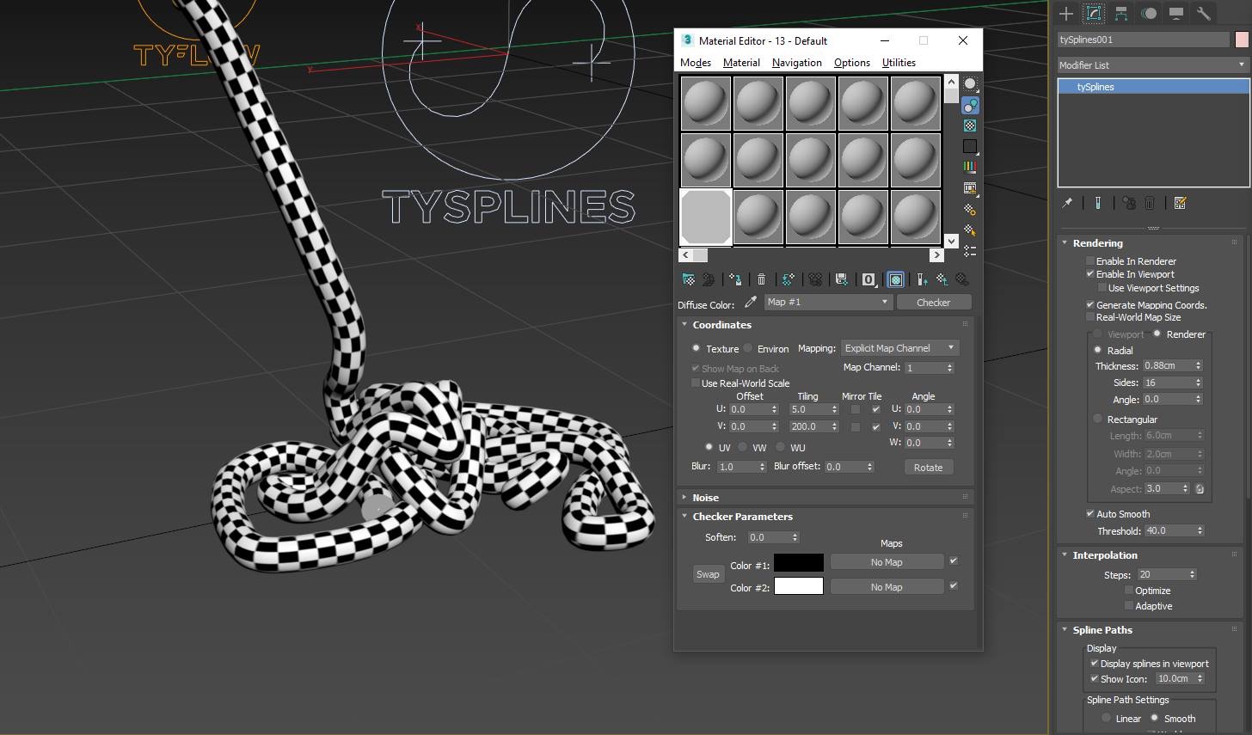
Task: Pick material with the eyedropper tool
Action: [x=751, y=302]
